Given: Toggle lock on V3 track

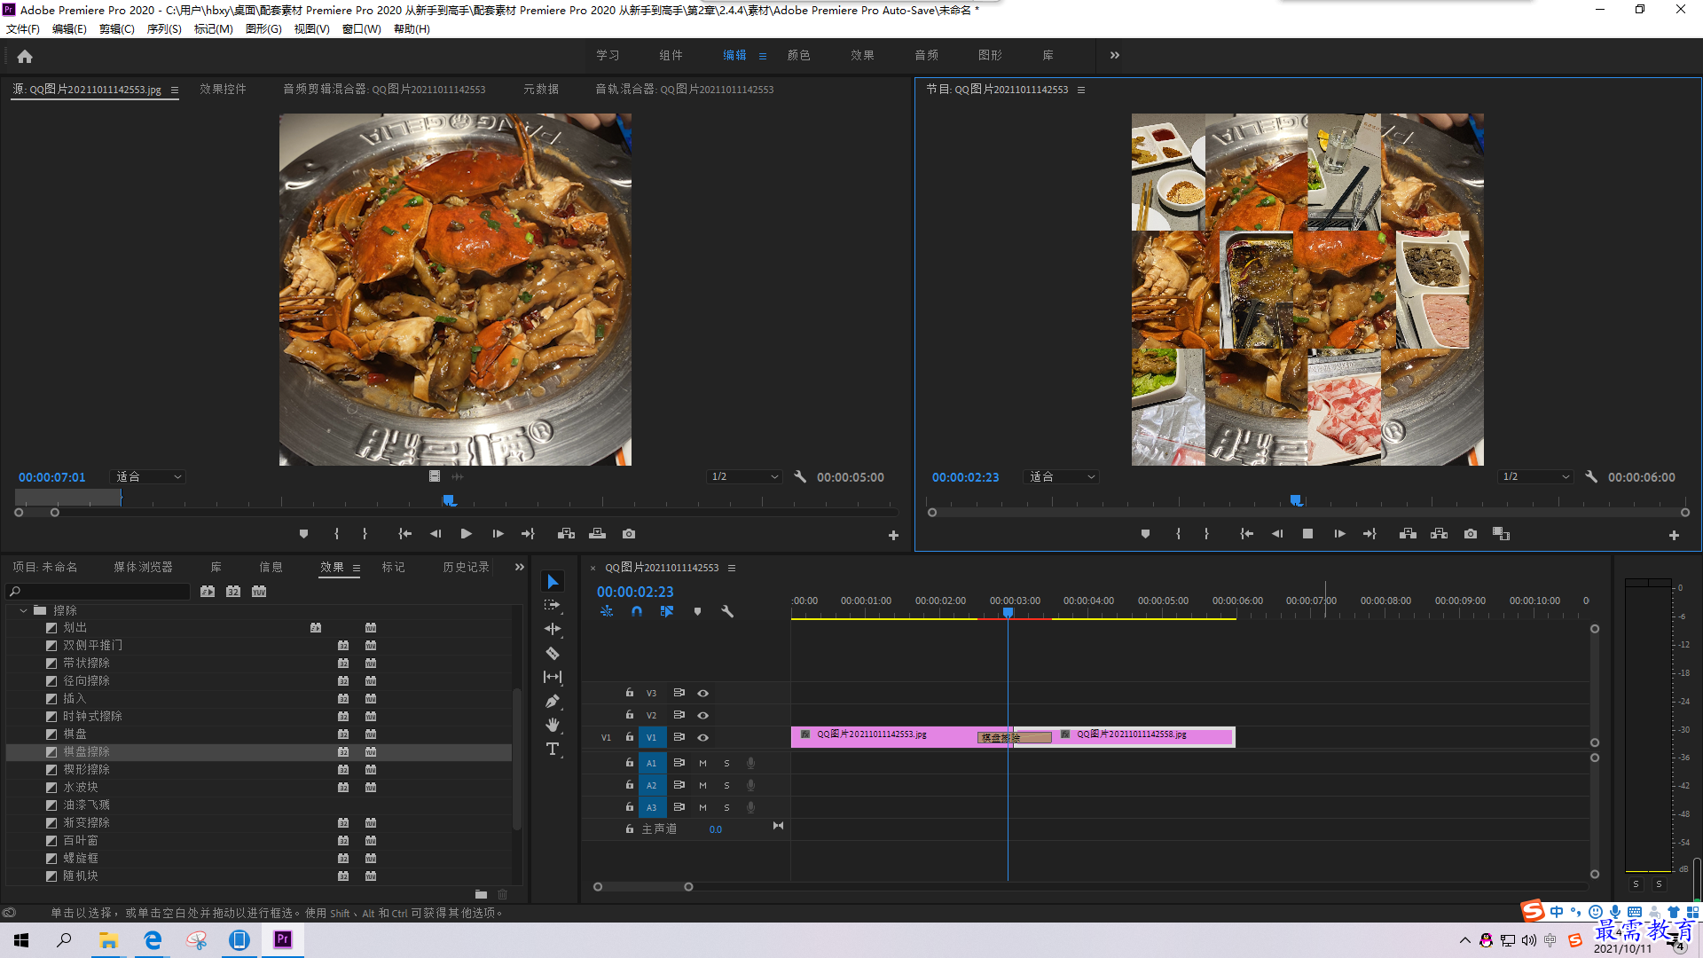Looking at the screenshot, I should (x=630, y=693).
